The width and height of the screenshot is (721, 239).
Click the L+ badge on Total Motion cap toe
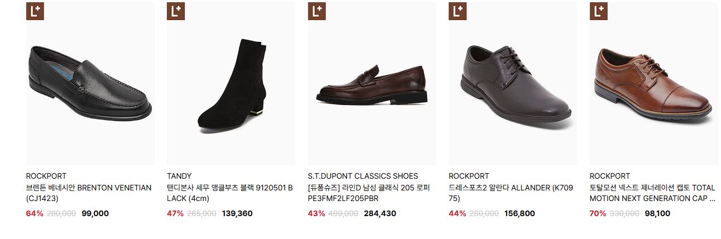[599, 11]
